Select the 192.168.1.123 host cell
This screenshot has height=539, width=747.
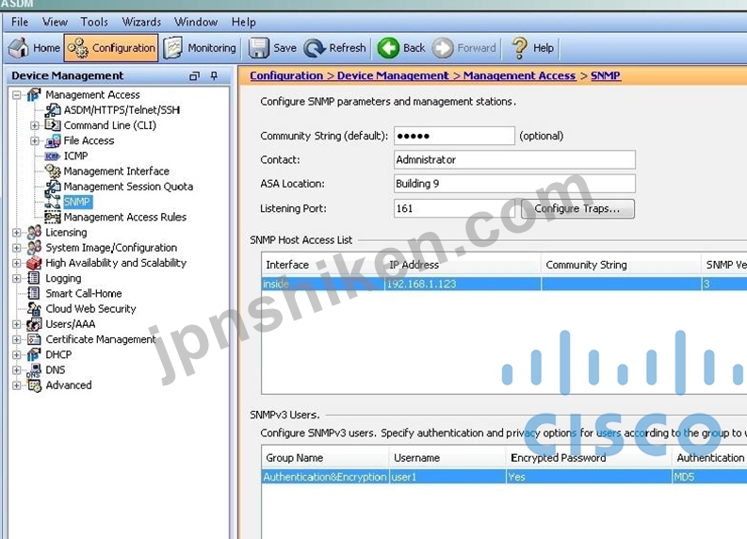(463, 284)
